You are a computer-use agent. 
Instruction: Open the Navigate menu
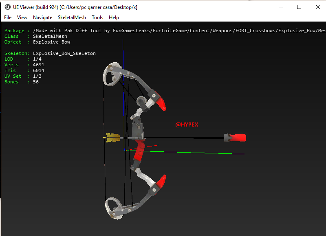43,17
